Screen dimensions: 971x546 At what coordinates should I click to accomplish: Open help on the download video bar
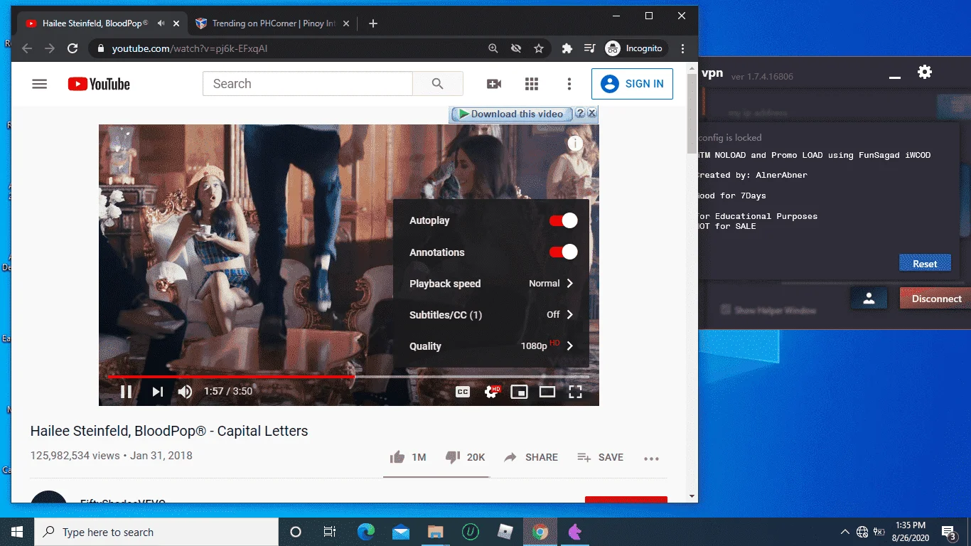580,113
